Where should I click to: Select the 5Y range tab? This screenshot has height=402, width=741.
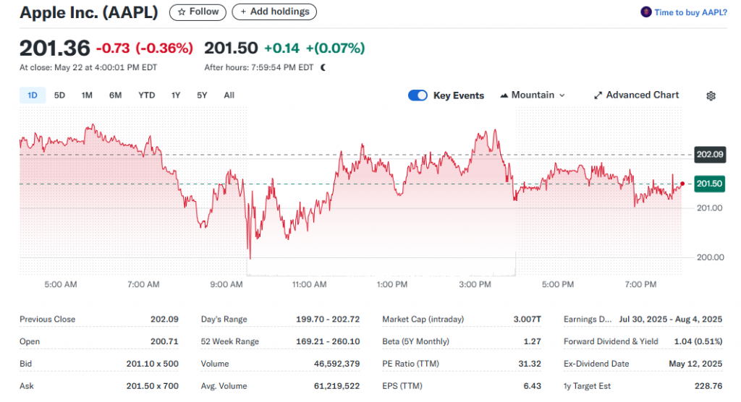[x=203, y=95]
